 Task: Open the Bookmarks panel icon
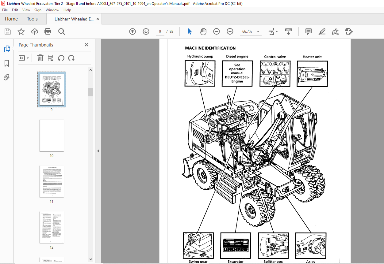[7, 63]
